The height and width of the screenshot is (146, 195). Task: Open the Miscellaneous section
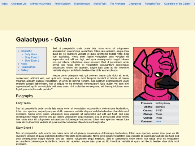click(x=82, y=4)
